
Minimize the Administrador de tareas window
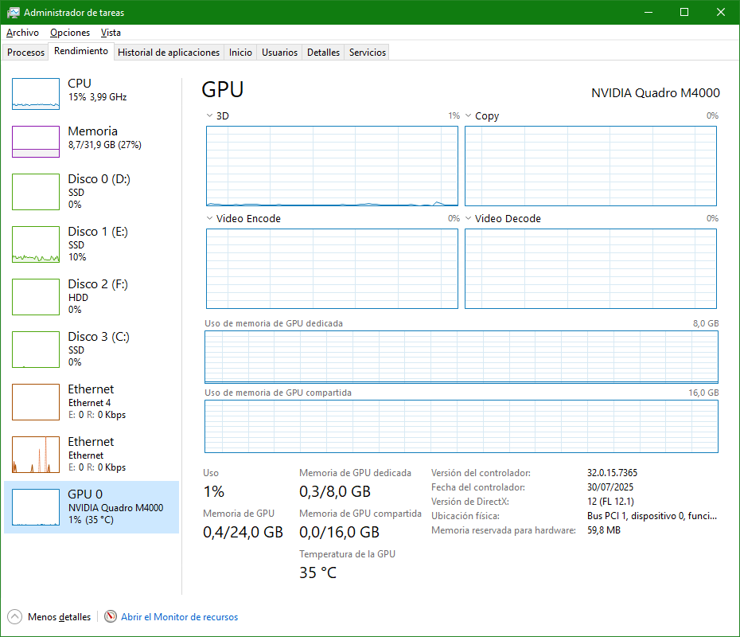(x=648, y=12)
